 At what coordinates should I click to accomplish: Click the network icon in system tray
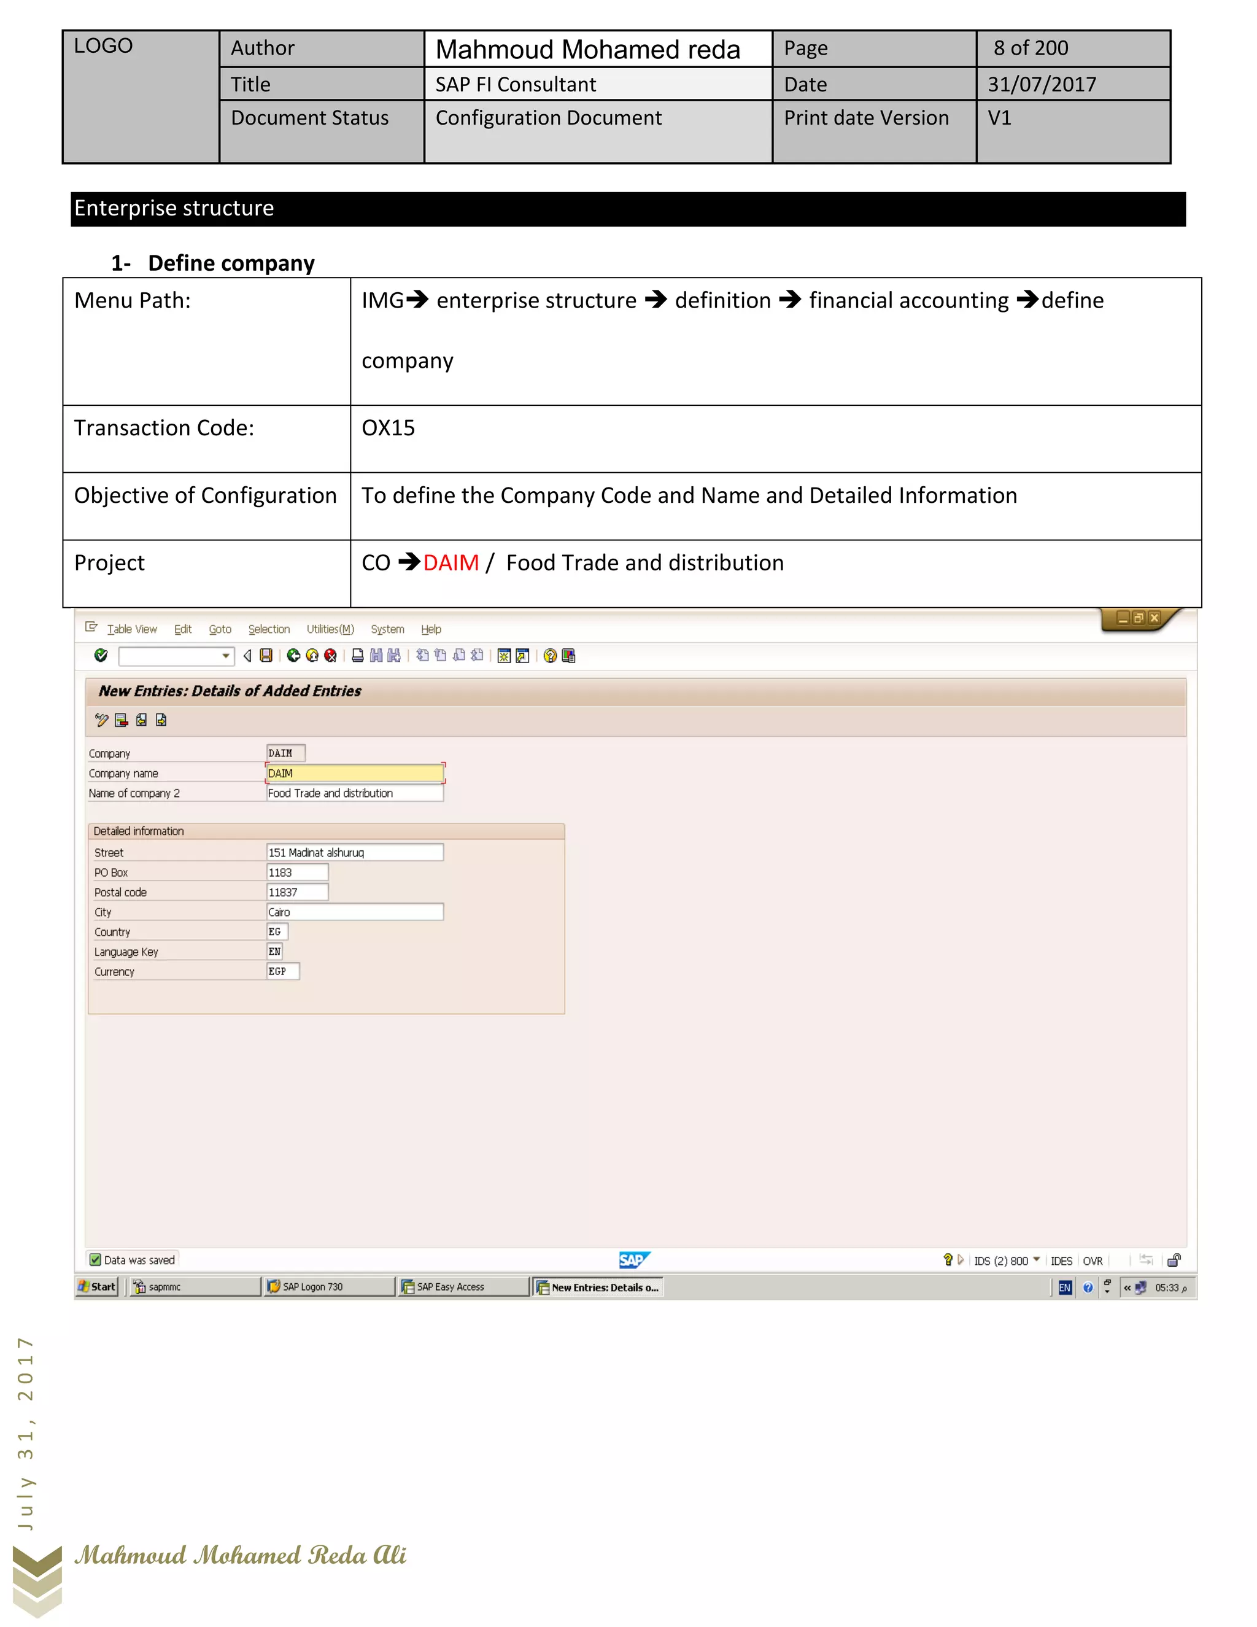coord(1140,1287)
